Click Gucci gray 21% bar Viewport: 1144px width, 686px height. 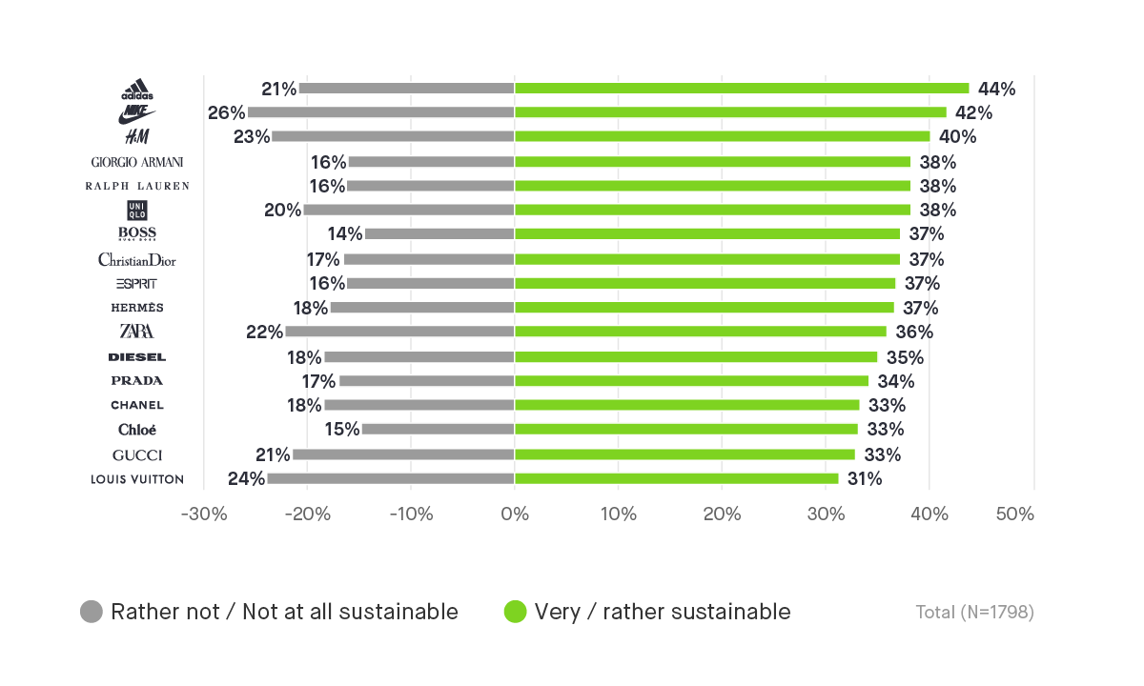click(x=404, y=454)
